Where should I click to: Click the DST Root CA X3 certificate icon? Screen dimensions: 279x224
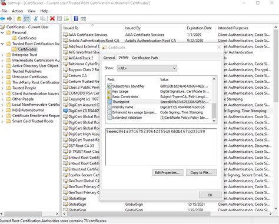(65, 146)
